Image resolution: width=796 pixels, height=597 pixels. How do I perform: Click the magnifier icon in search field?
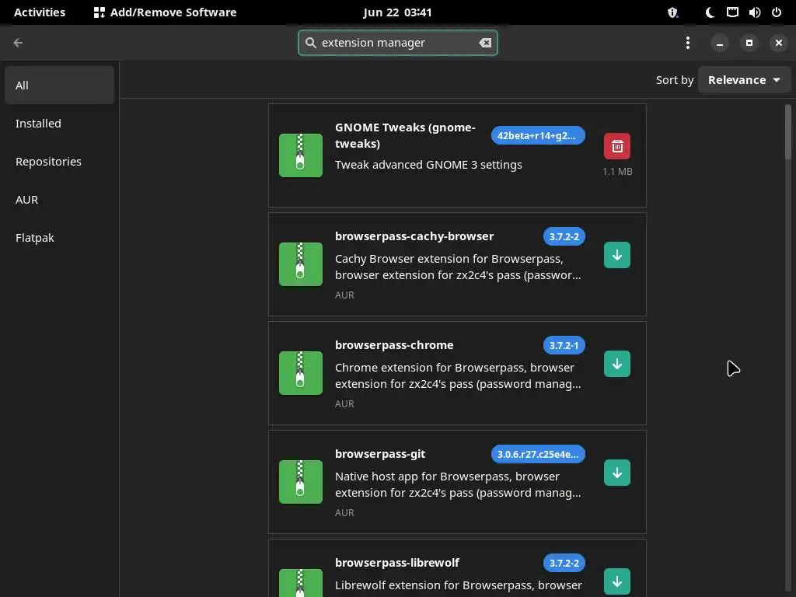[x=311, y=43]
